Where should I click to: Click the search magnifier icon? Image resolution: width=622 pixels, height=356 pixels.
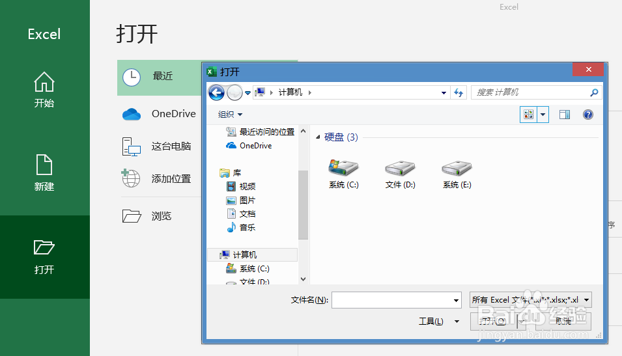[x=594, y=92]
